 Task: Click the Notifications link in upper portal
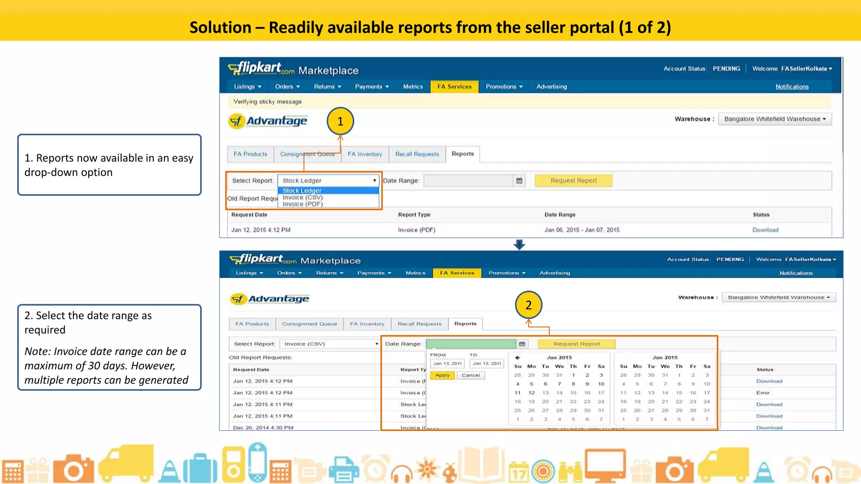tap(792, 87)
